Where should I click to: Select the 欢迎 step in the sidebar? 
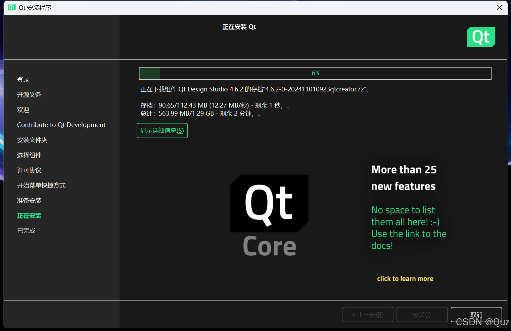(x=23, y=110)
